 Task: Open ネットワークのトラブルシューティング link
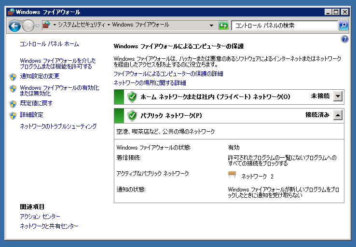(58, 126)
